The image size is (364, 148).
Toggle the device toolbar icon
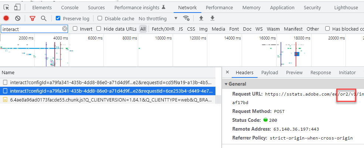(17, 7)
